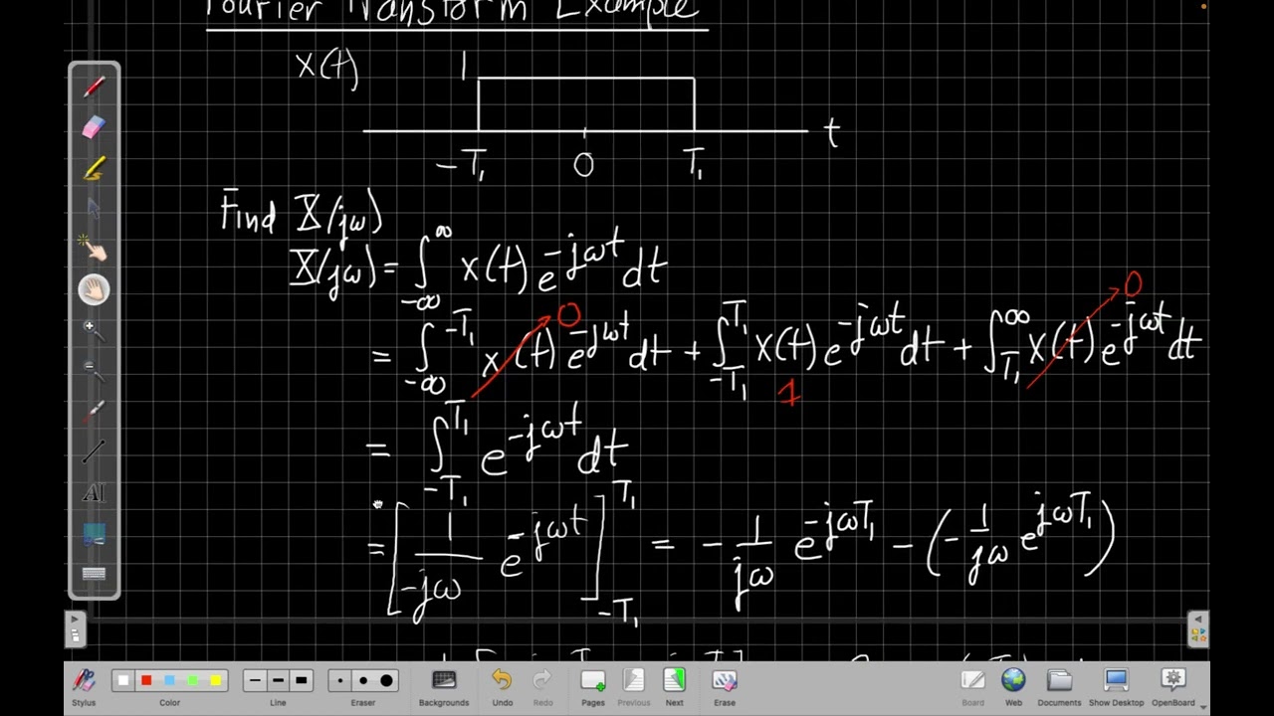Select the large eraser size

click(386, 680)
